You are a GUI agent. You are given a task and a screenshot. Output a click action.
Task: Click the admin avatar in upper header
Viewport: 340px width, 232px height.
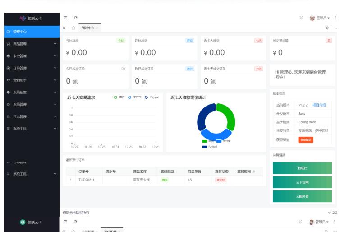point(312,18)
